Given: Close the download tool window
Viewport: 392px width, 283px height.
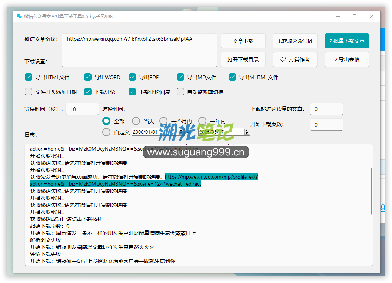Looking at the screenshot, I should tap(372, 17).
